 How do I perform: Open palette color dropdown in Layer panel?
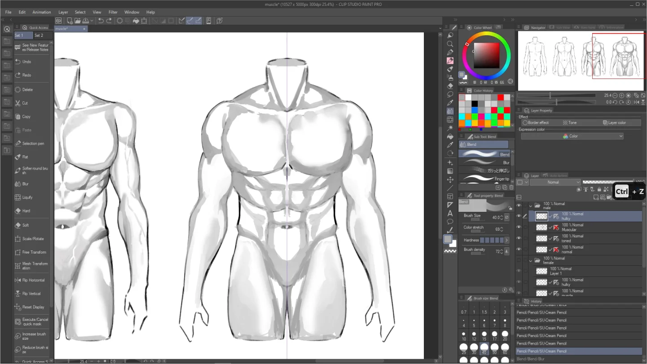(522, 182)
